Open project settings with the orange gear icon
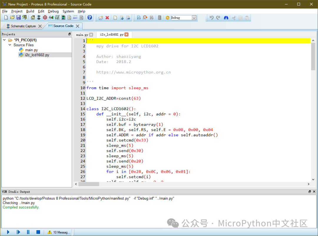Screen dimensions: 318x236 pos(168,18)
